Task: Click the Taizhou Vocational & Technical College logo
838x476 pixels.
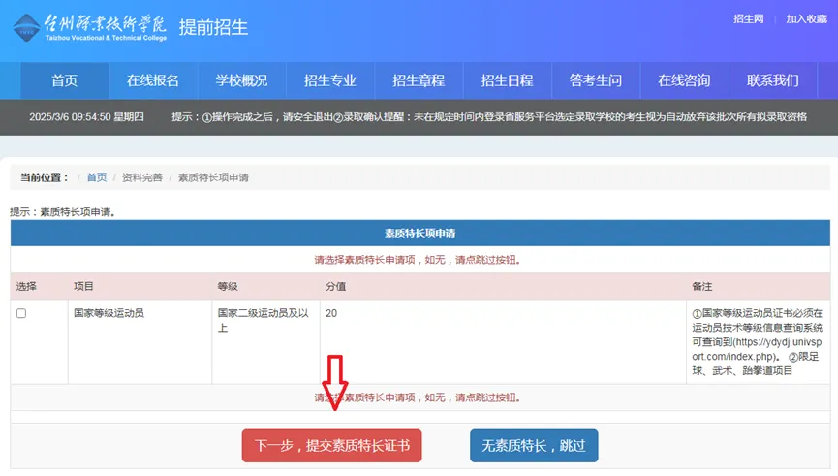Action: (x=90, y=25)
